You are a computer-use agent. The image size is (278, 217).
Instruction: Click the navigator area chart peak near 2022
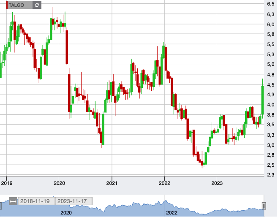tap(166, 201)
